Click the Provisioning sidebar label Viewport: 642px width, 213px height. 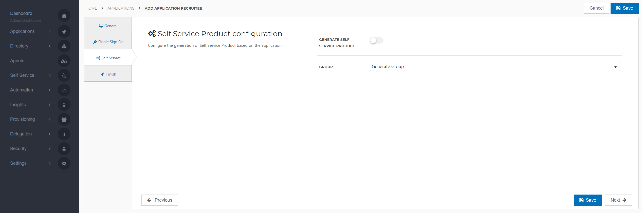[x=23, y=119]
